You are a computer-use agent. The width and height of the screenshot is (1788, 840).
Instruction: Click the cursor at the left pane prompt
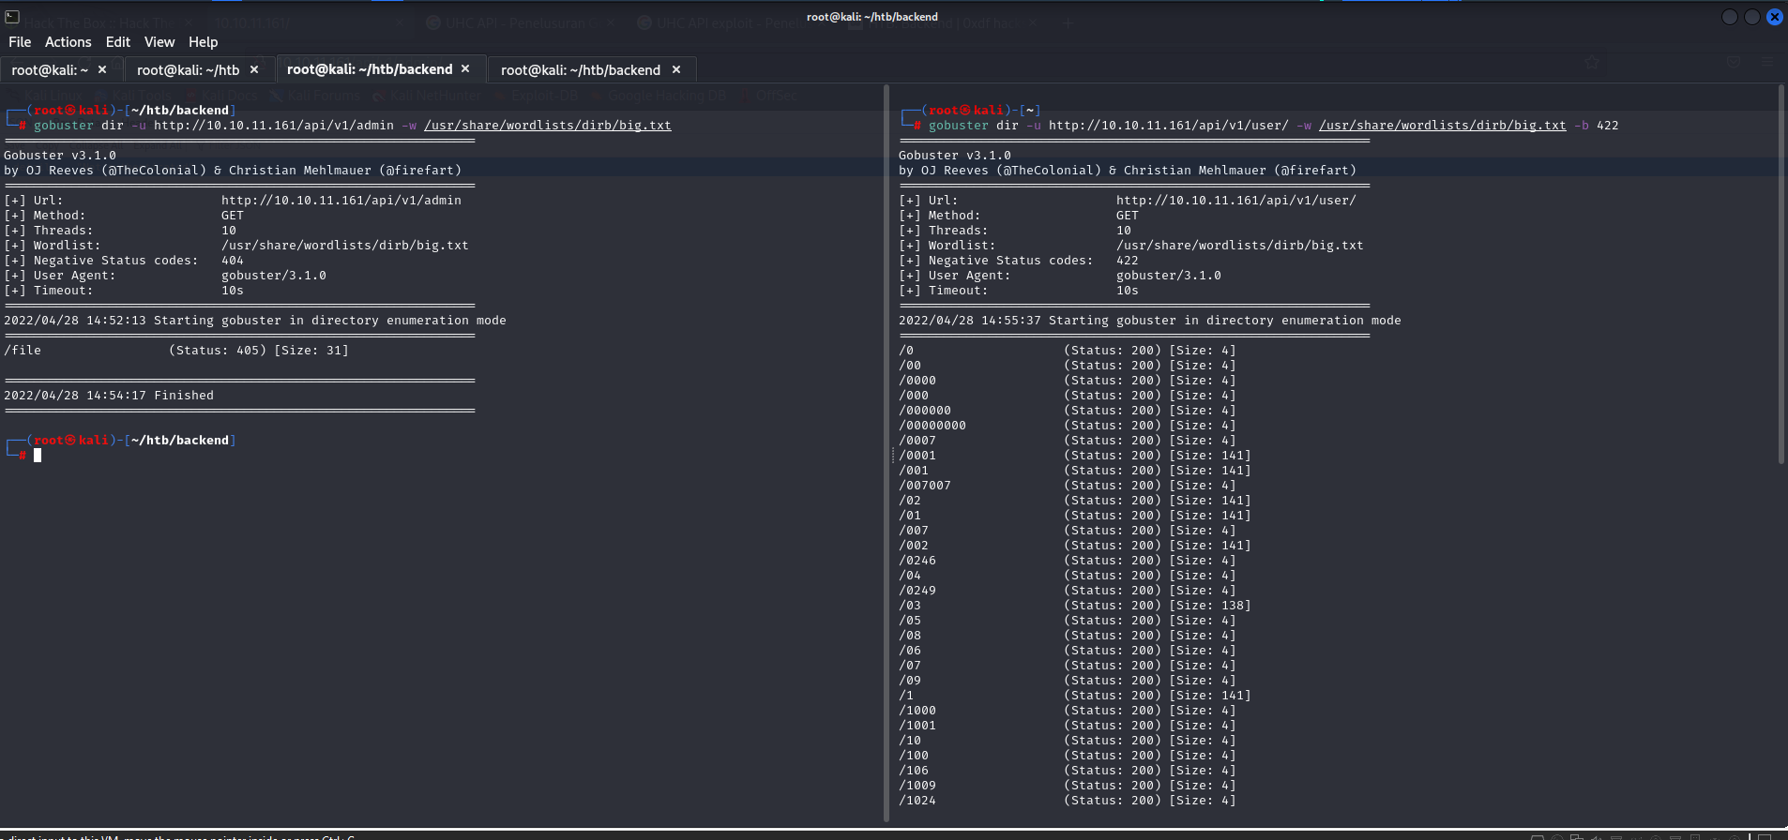coord(38,456)
